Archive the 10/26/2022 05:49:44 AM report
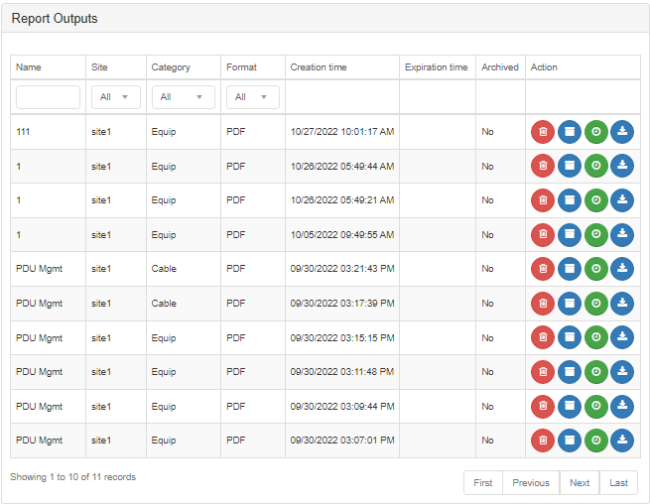 click(x=570, y=166)
